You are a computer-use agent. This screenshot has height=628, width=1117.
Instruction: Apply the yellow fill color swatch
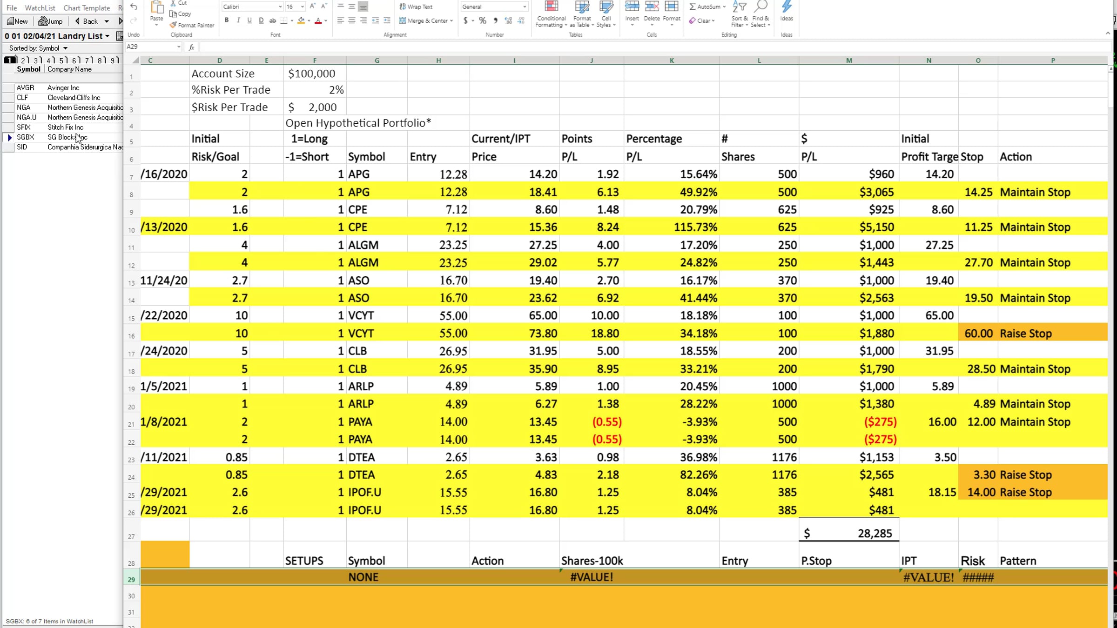[x=301, y=20]
